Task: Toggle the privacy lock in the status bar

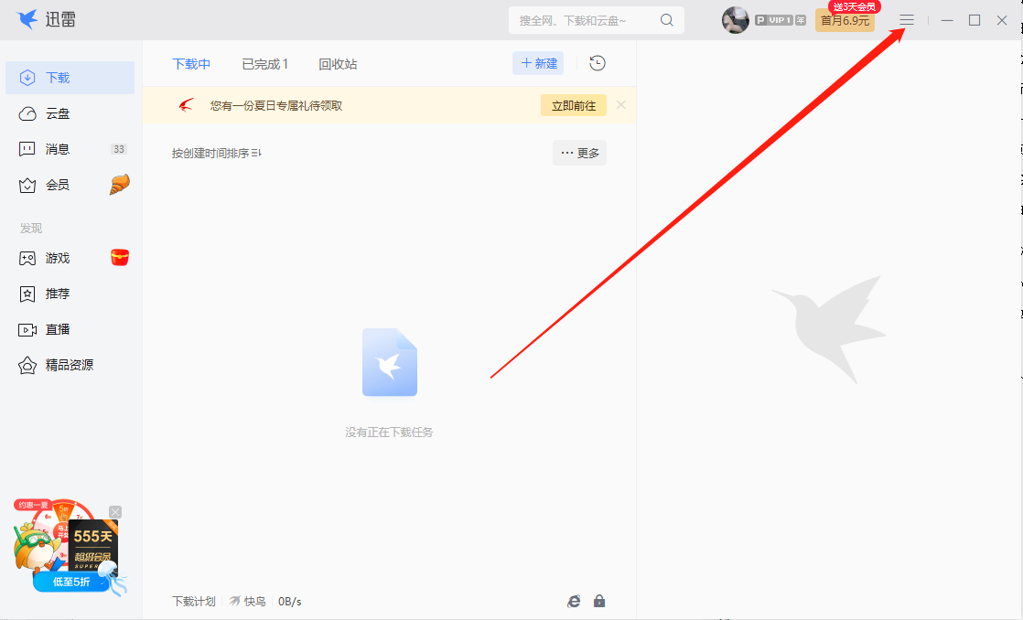Action: [x=599, y=601]
